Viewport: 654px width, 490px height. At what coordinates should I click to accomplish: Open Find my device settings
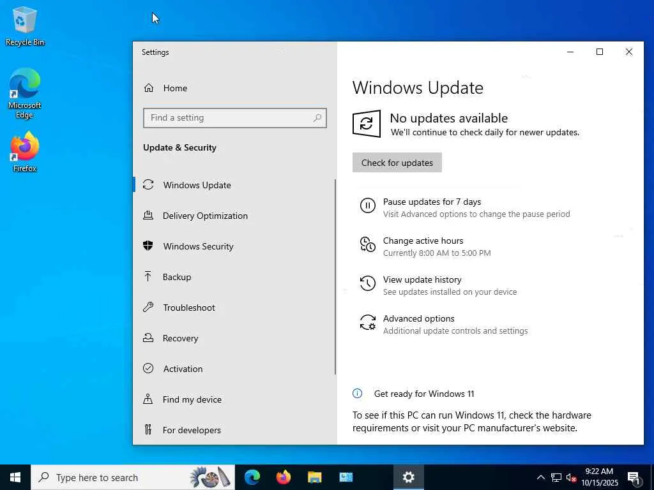coord(234,399)
